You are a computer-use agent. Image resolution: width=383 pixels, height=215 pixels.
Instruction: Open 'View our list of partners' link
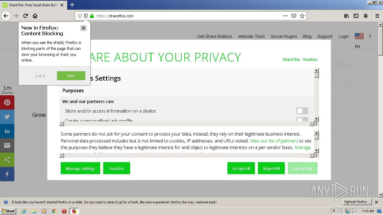coord(274,141)
